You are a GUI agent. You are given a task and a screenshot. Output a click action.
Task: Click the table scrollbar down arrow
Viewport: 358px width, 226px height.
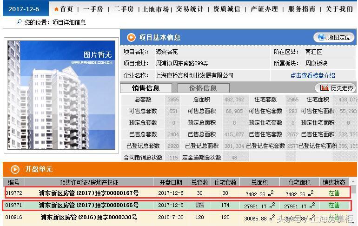353,222
